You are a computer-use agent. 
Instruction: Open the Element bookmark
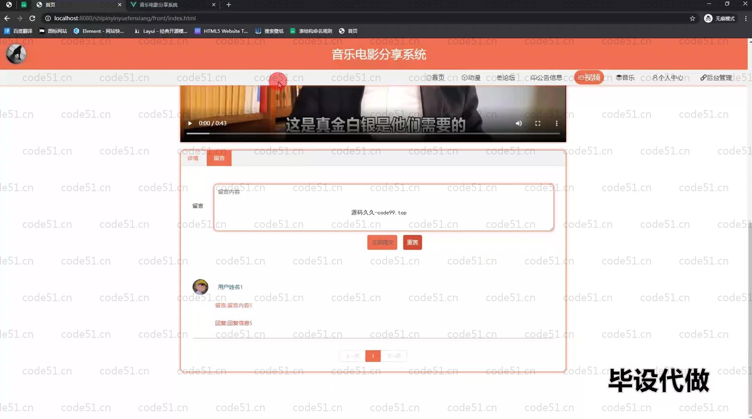pyautogui.click(x=99, y=31)
